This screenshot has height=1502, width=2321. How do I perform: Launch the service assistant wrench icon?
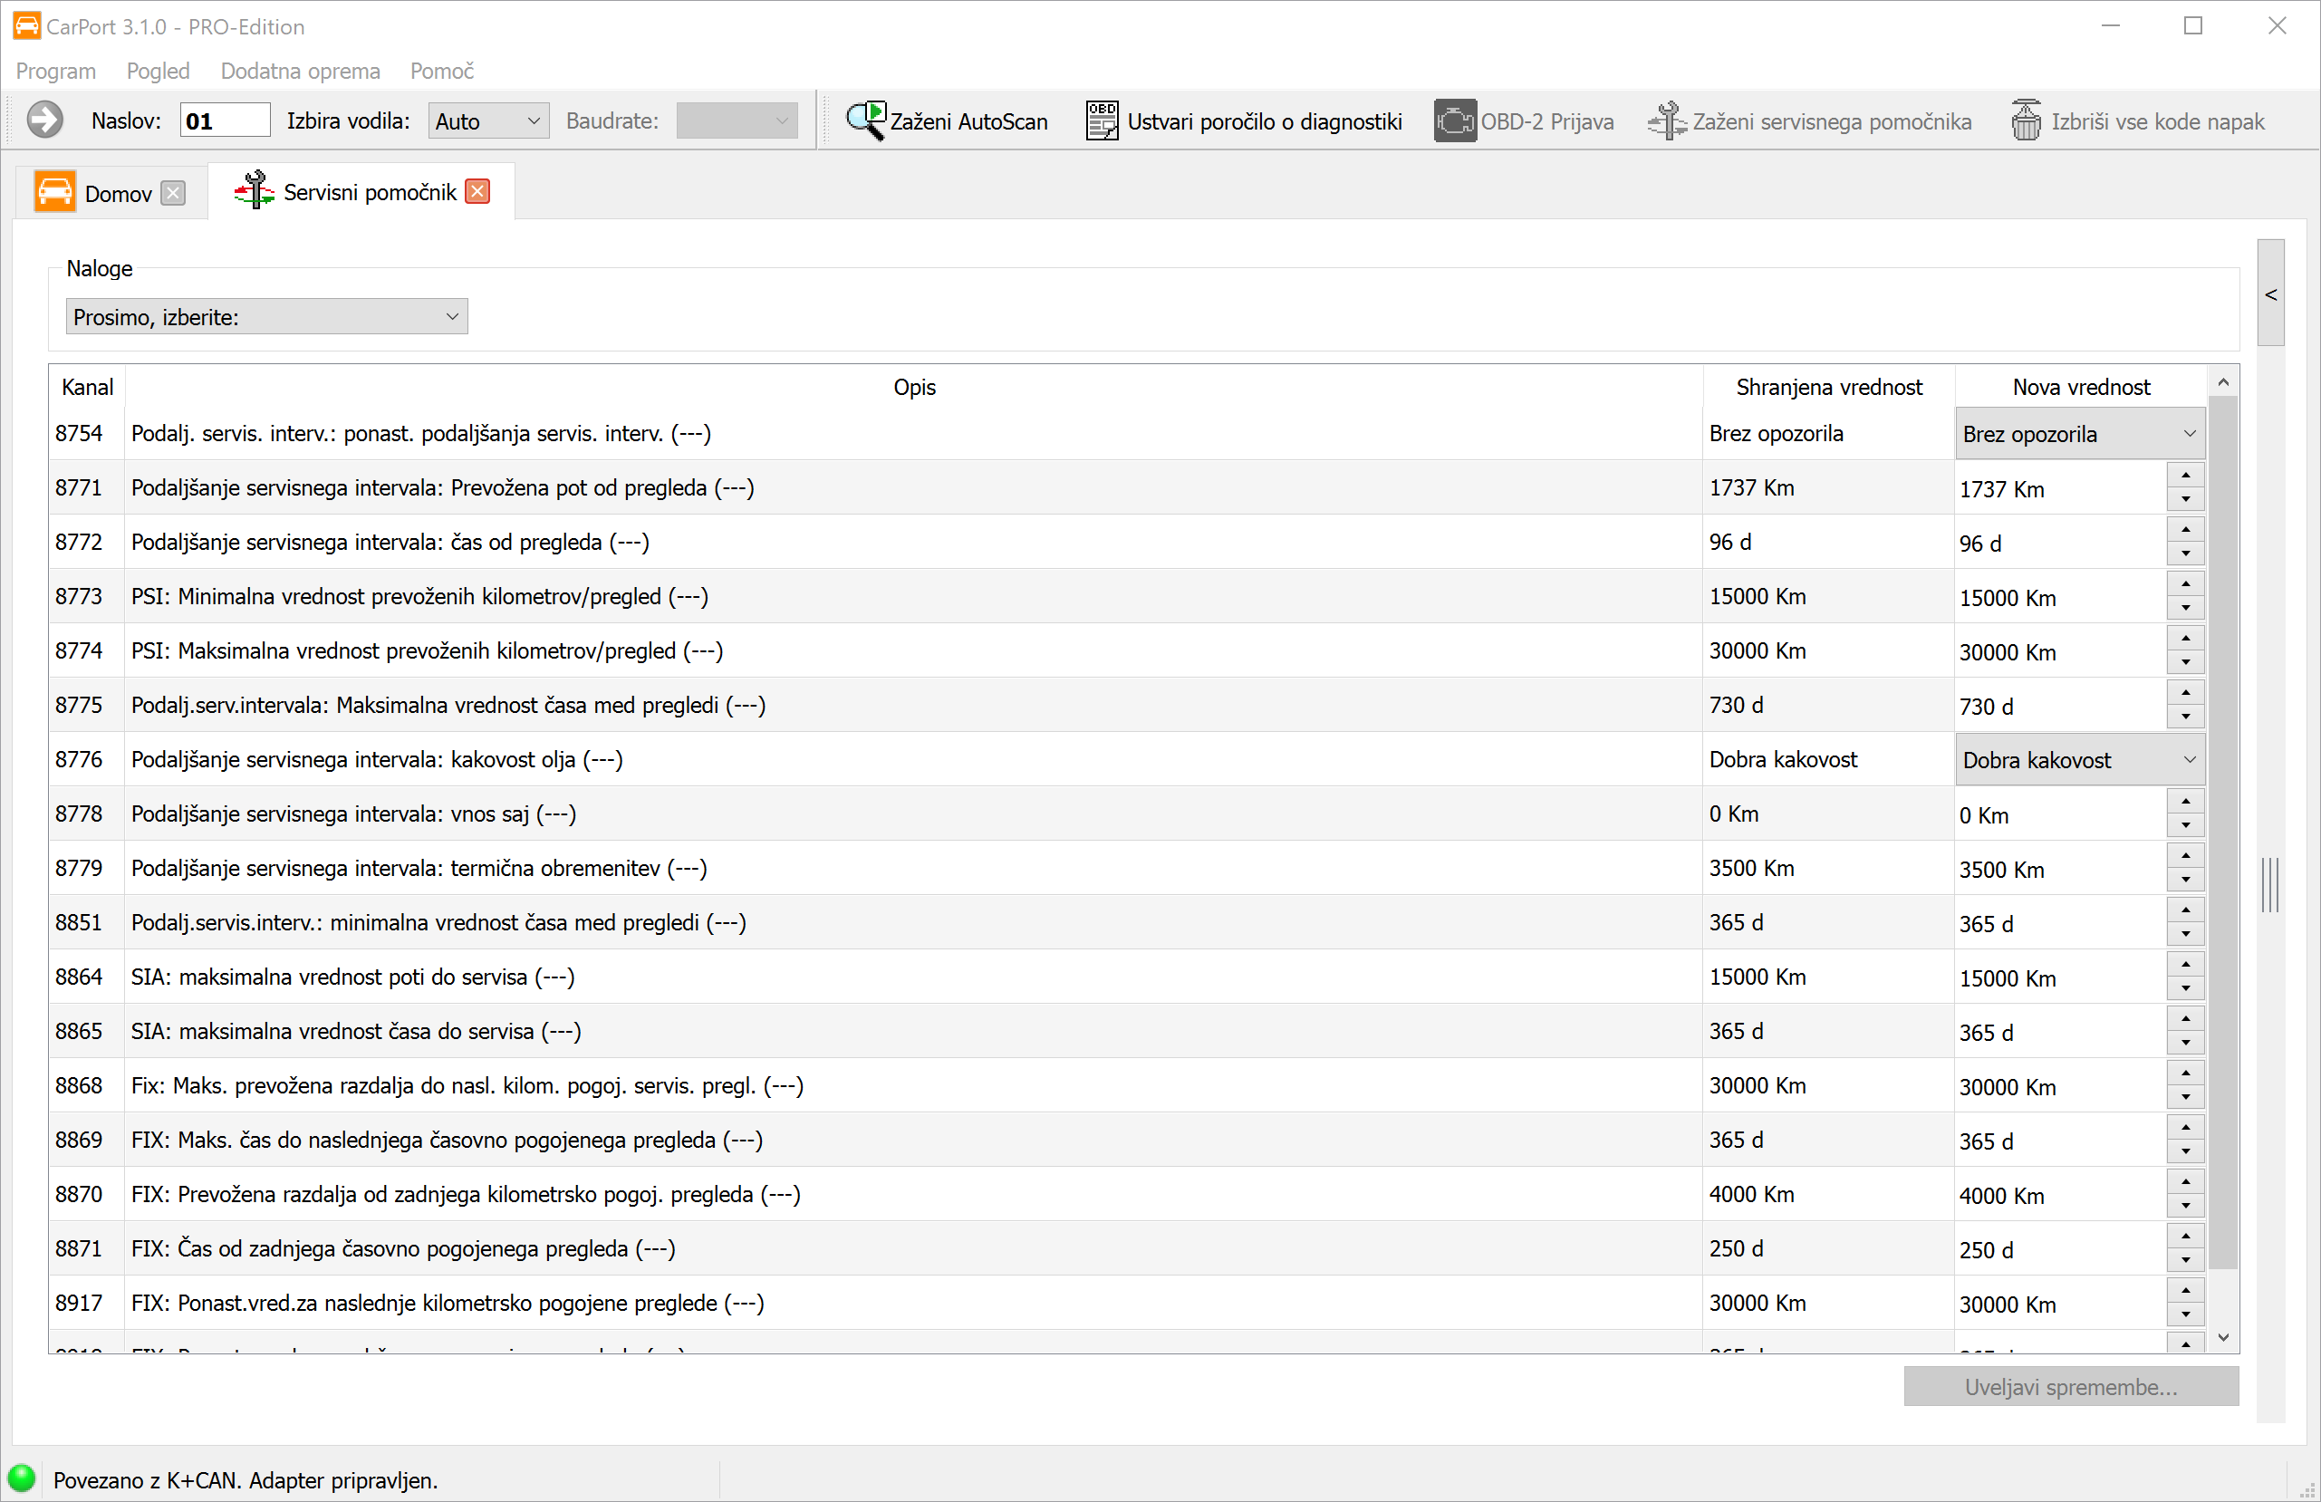(x=1667, y=121)
